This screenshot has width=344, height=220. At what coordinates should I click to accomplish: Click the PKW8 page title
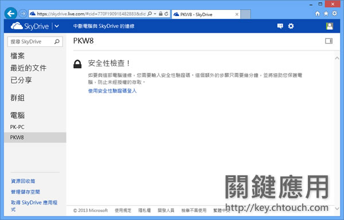(83, 41)
